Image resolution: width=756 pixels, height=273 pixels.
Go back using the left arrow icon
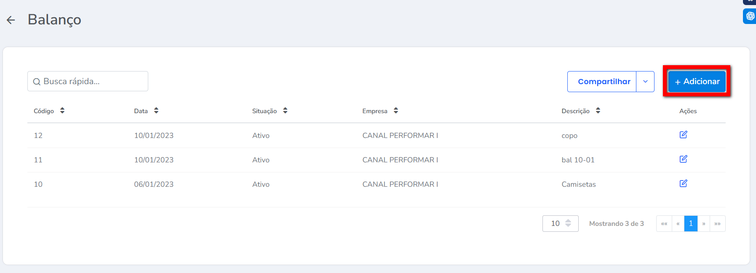(11, 20)
